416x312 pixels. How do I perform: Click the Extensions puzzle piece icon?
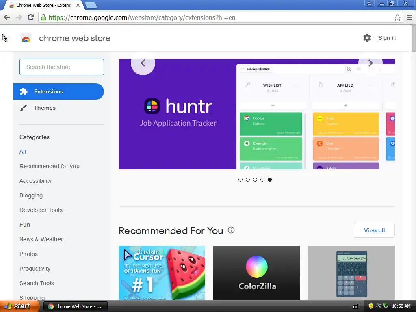coord(24,91)
